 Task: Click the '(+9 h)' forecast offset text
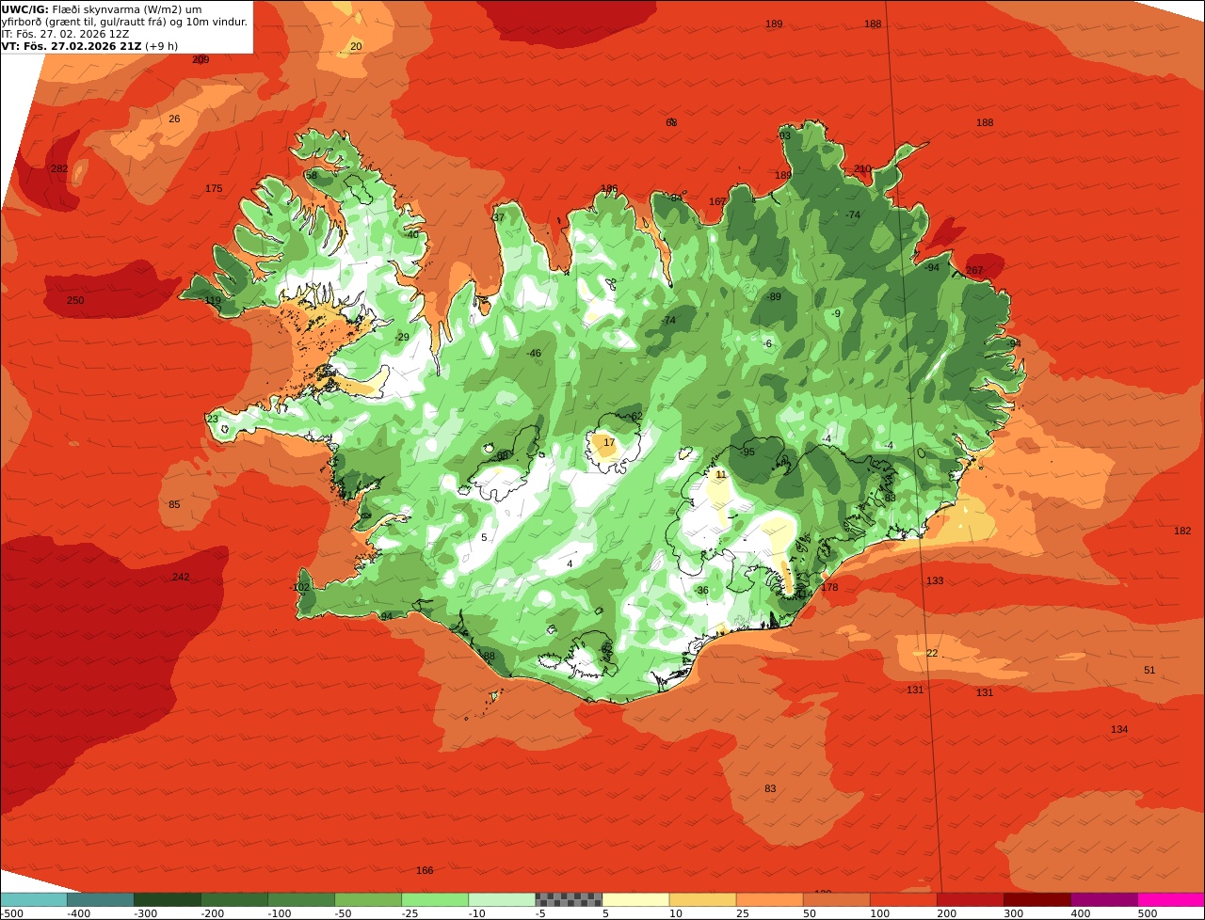[x=162, y=46]
